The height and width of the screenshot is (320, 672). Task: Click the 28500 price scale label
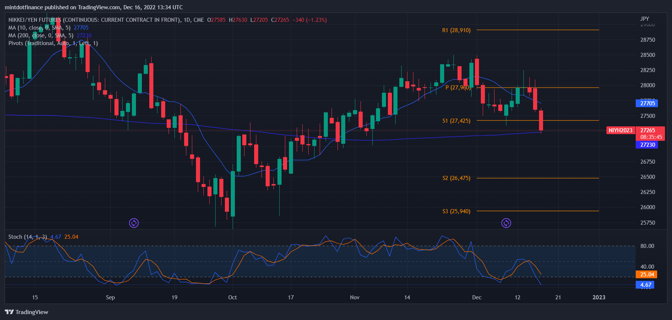pos(648,55)
